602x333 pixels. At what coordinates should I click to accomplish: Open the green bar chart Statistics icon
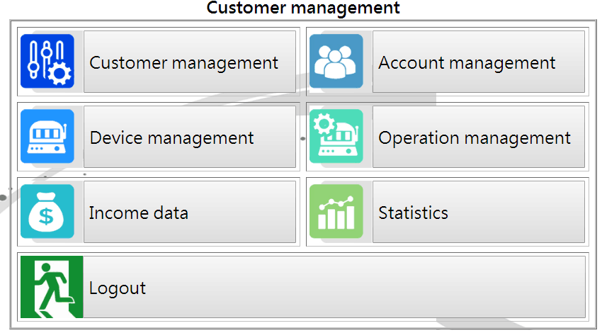coord(336,211)
